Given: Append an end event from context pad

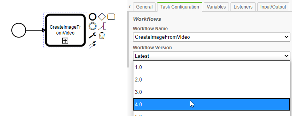Looking at the screenshot, I should point(93,17).
